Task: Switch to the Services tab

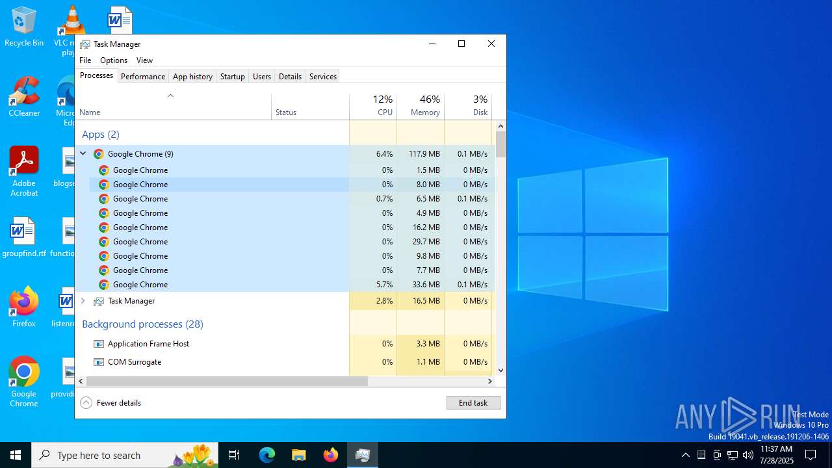Action: [323, 77]
